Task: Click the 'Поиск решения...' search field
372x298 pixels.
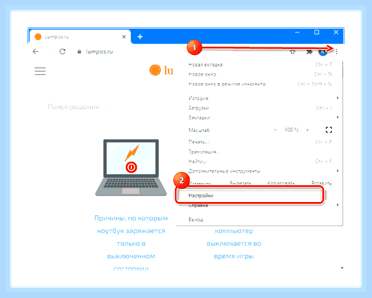Action: click(76, 107)
